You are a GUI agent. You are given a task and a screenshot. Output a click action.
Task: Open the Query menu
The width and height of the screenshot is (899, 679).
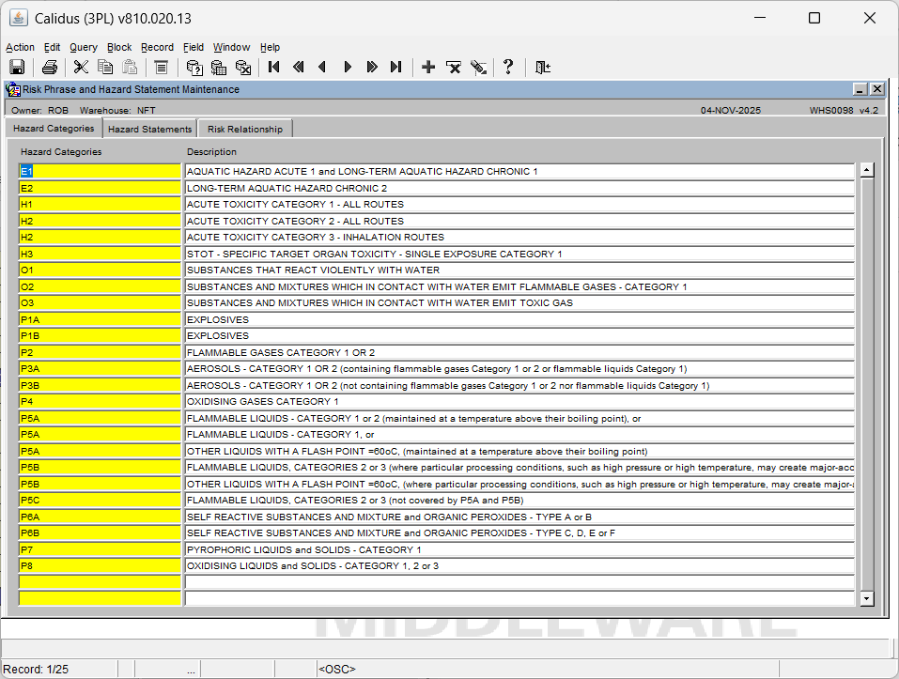(x=83, y=47)
